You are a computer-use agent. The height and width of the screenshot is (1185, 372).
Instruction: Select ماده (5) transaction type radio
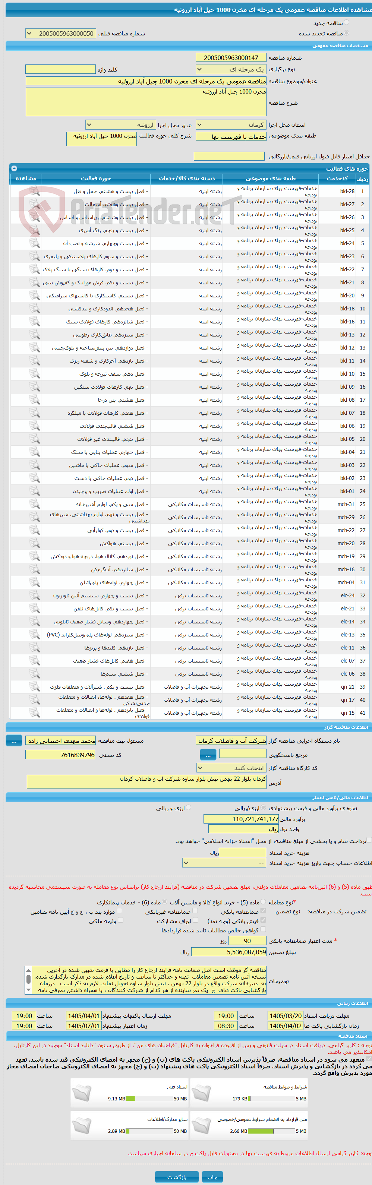(x=264, y=902)
